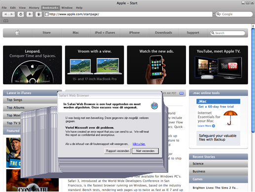Viewport: 255px width, 192px height.
Task: Go to the Store tab on Apple site
Action: 46,33
